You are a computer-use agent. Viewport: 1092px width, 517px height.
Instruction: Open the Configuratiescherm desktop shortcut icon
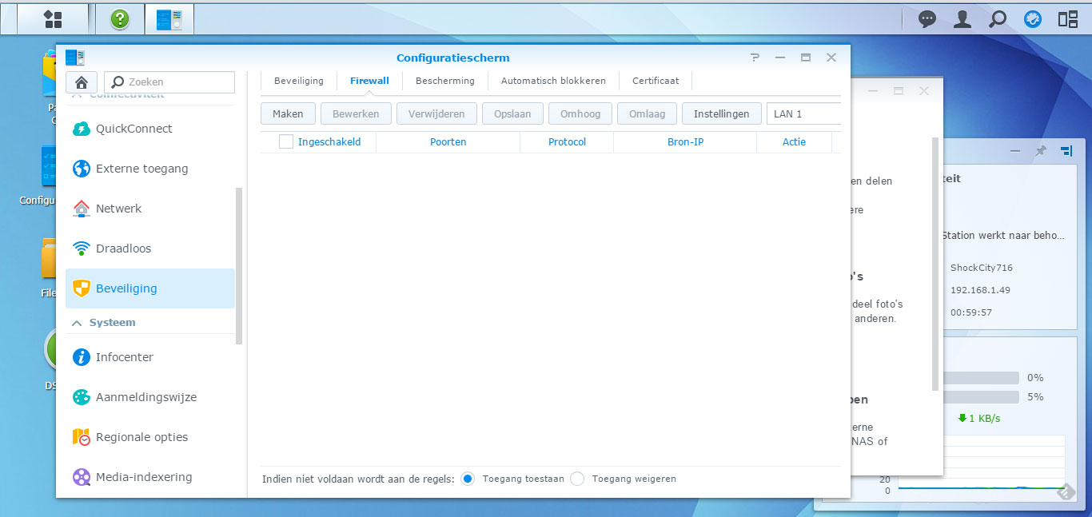[x=48, y=168]
